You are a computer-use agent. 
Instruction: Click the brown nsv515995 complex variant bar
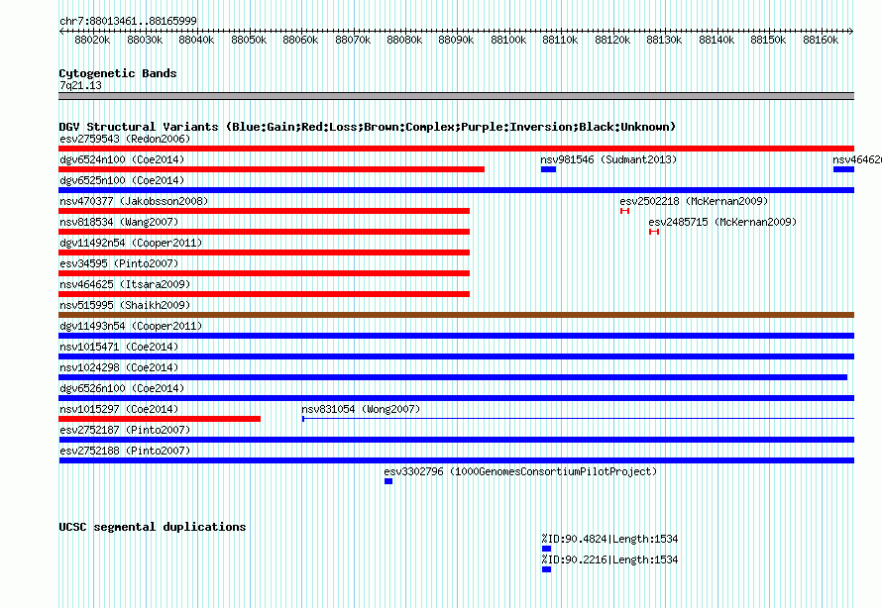(x=456, y=315)
